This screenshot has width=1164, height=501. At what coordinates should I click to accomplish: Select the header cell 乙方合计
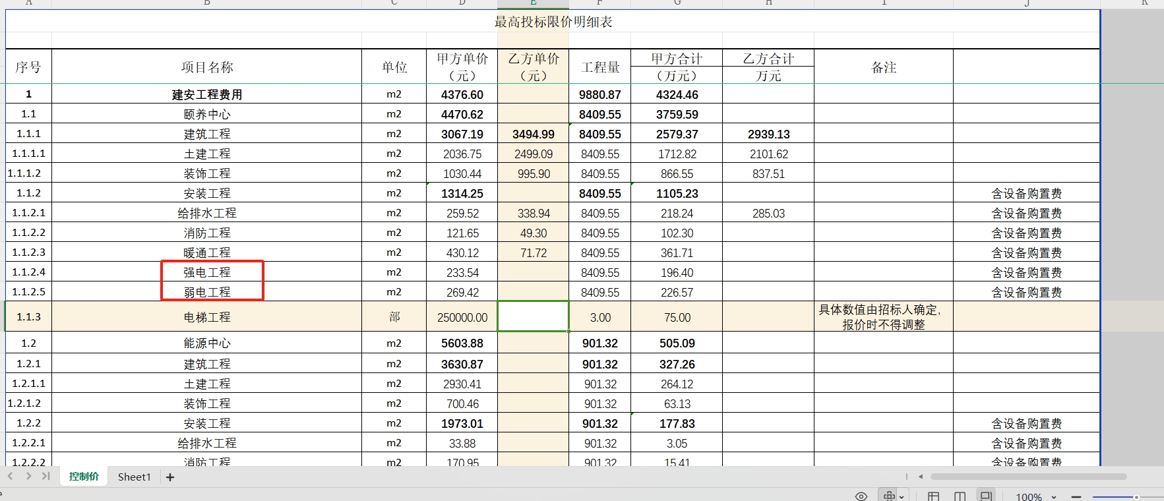768,59
